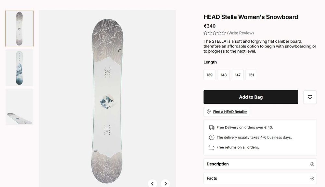This screenshot has height=187, width=325.
Task: Pick the 151 board length
Action: pos(251,75)
